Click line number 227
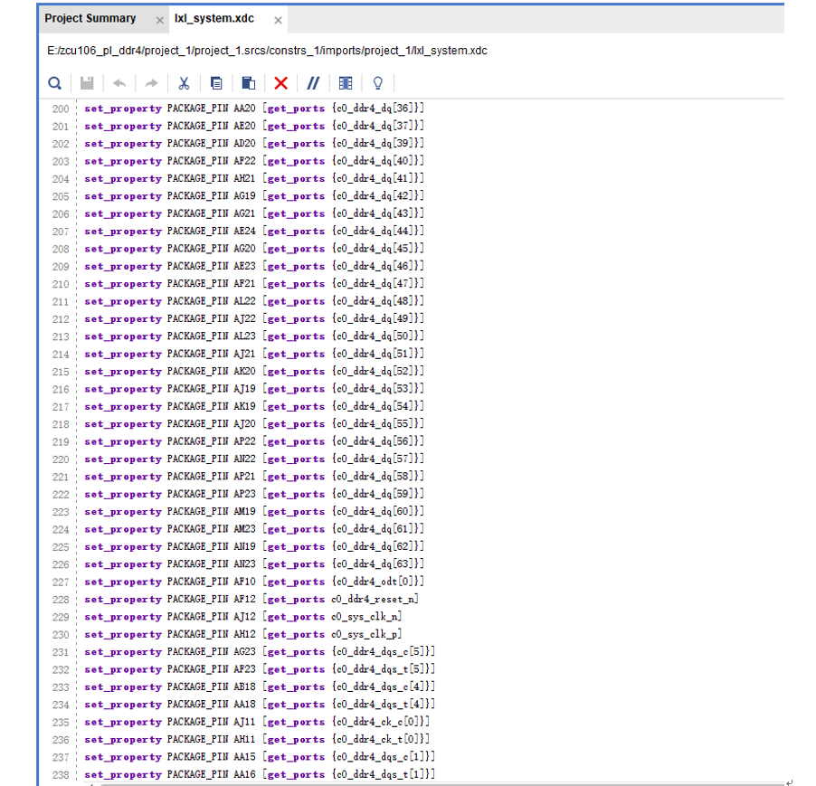The height and width of the screenshot is (786, 816). (60, 582)
